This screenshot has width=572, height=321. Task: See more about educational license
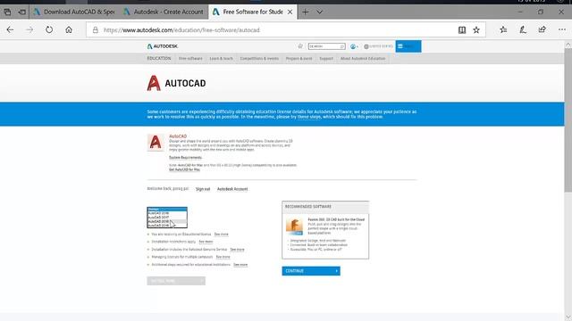pos(221,234)
